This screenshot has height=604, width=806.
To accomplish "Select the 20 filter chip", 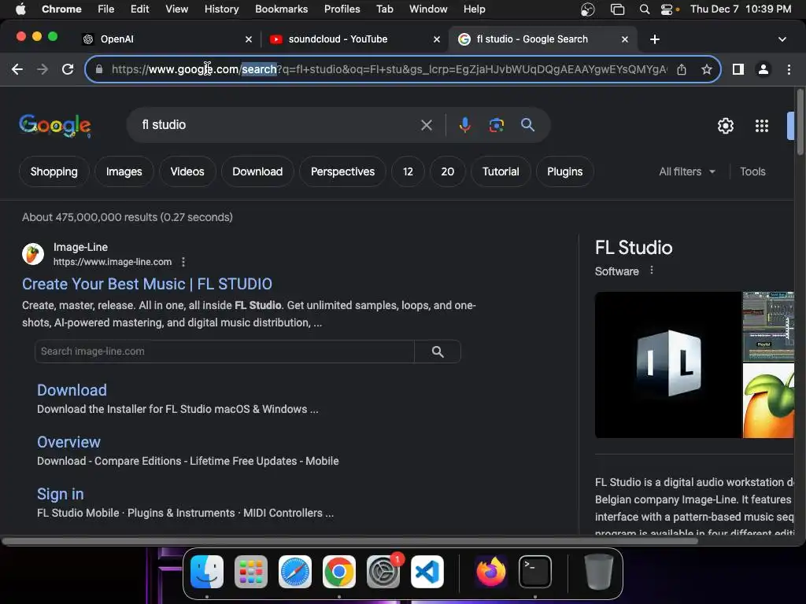I will [448, 171].
